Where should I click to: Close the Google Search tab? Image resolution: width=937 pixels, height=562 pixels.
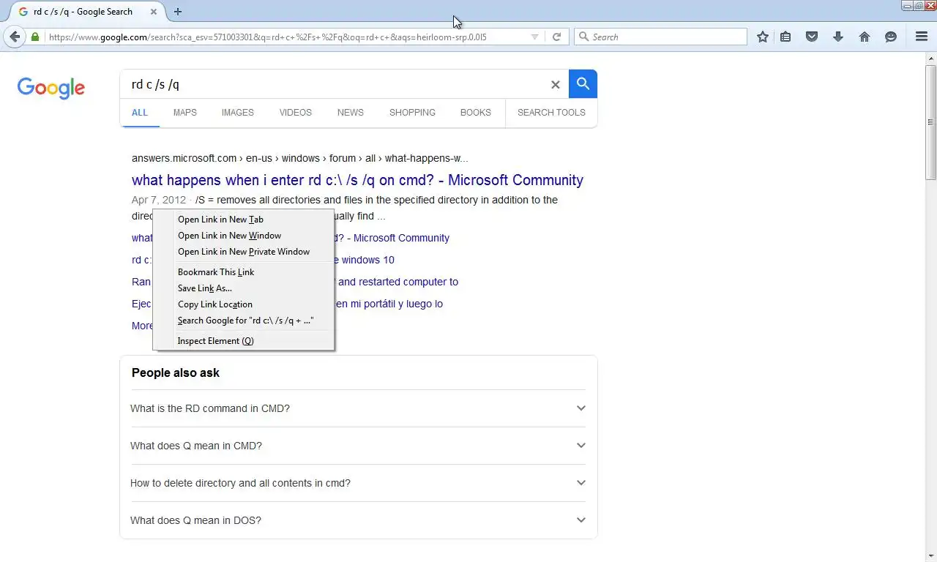(154, 12)
